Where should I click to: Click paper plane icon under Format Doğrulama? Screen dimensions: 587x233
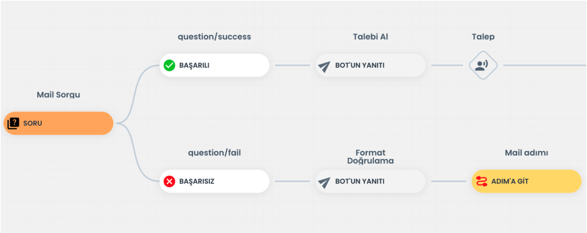click(324, 183)
